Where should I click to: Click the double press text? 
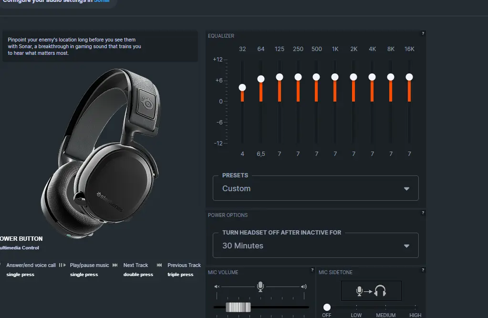coord(138,275)
